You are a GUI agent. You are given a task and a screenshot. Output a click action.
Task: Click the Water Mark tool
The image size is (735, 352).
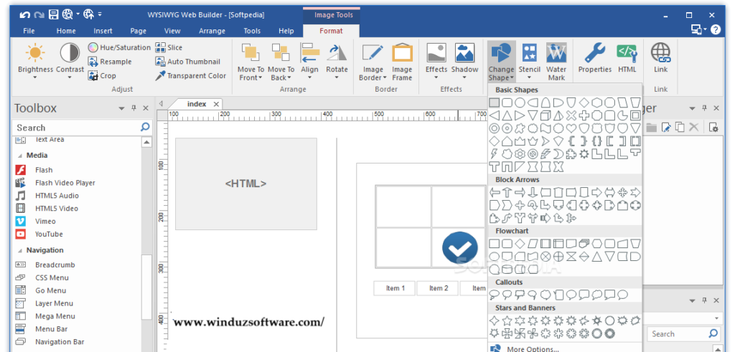click(556, 62)
